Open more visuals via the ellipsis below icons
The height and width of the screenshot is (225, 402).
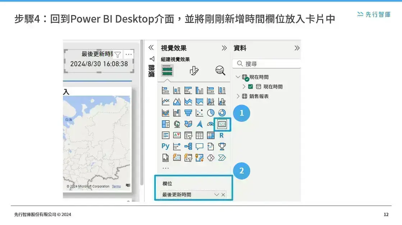tap(166, 168)
